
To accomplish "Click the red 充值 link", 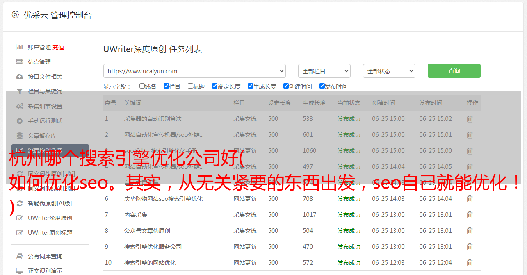I will 58,47.
